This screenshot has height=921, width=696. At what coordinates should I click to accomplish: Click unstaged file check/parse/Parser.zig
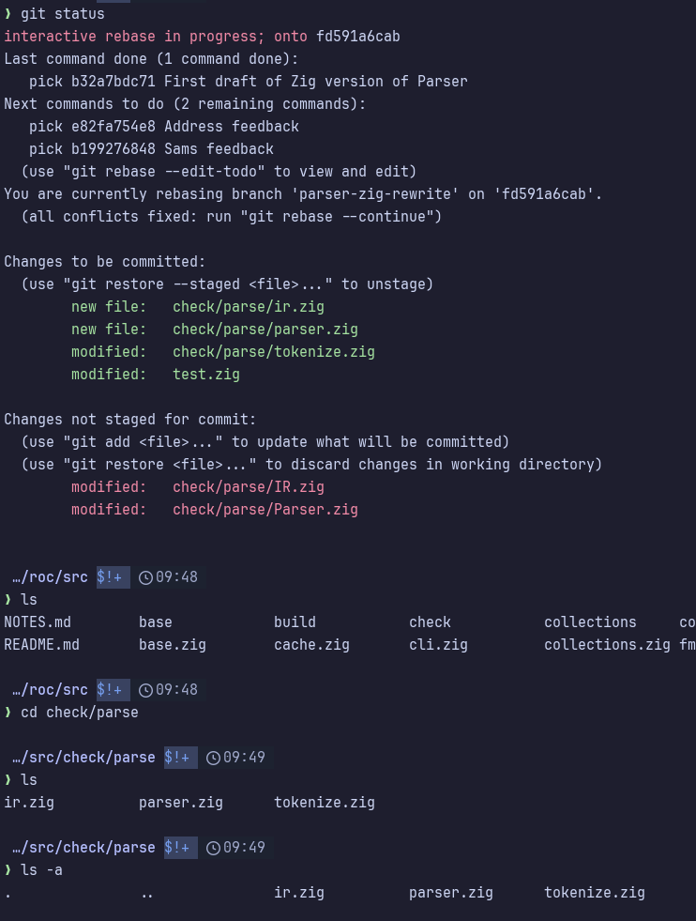265,510
